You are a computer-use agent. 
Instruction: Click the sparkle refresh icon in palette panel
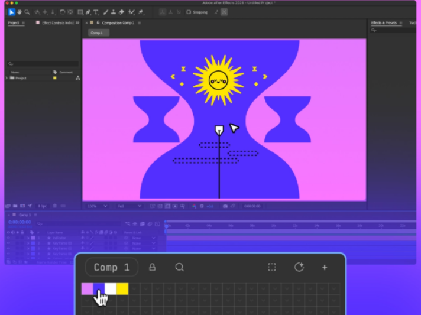[x=299, y=267]
